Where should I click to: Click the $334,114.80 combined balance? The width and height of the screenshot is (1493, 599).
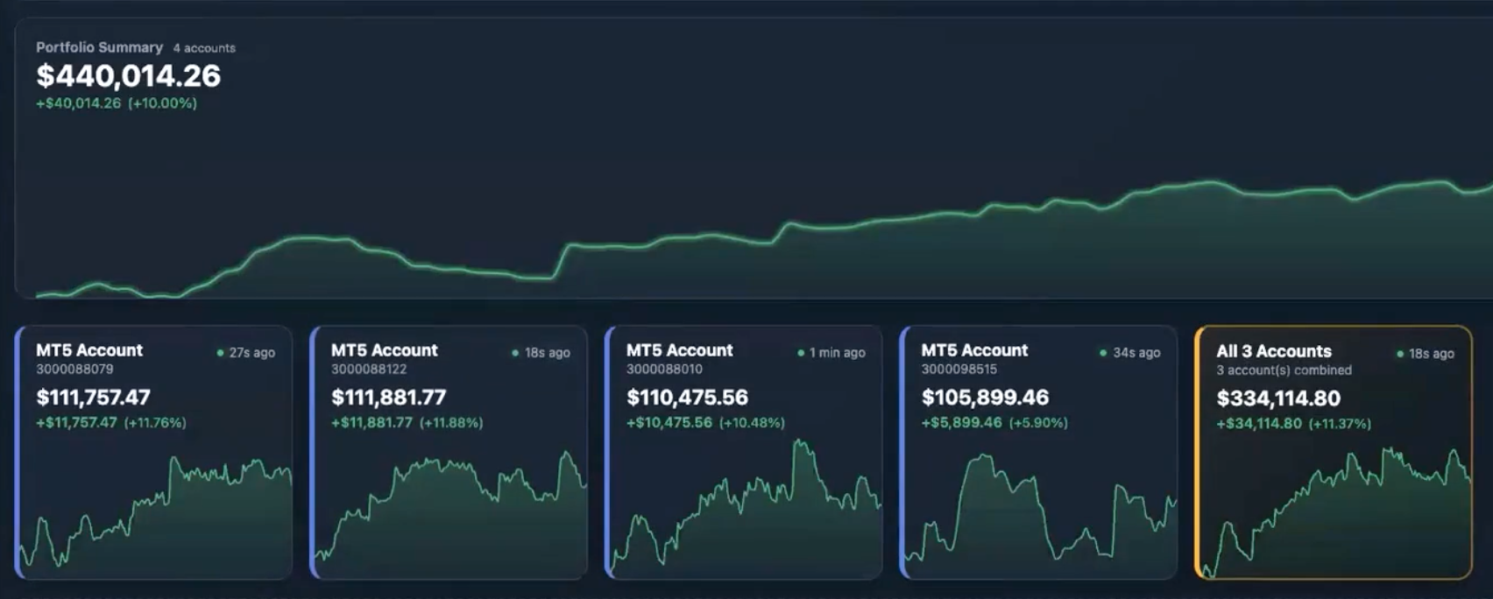tap(1278, 398)
